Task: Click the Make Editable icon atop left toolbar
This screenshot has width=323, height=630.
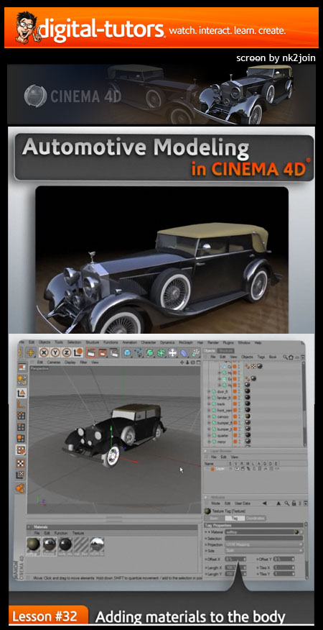Action: click(x=22, y=367)
